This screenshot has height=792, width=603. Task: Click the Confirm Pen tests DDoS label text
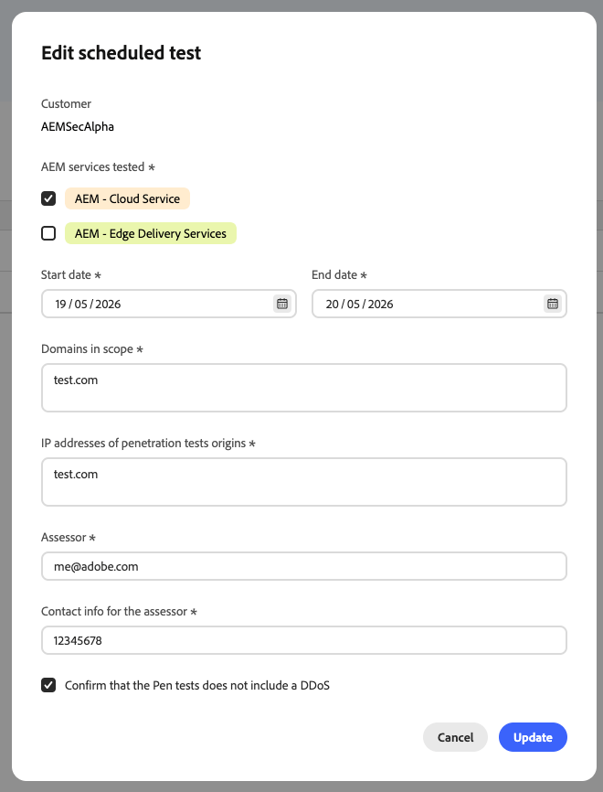click(x=197, y=685)
